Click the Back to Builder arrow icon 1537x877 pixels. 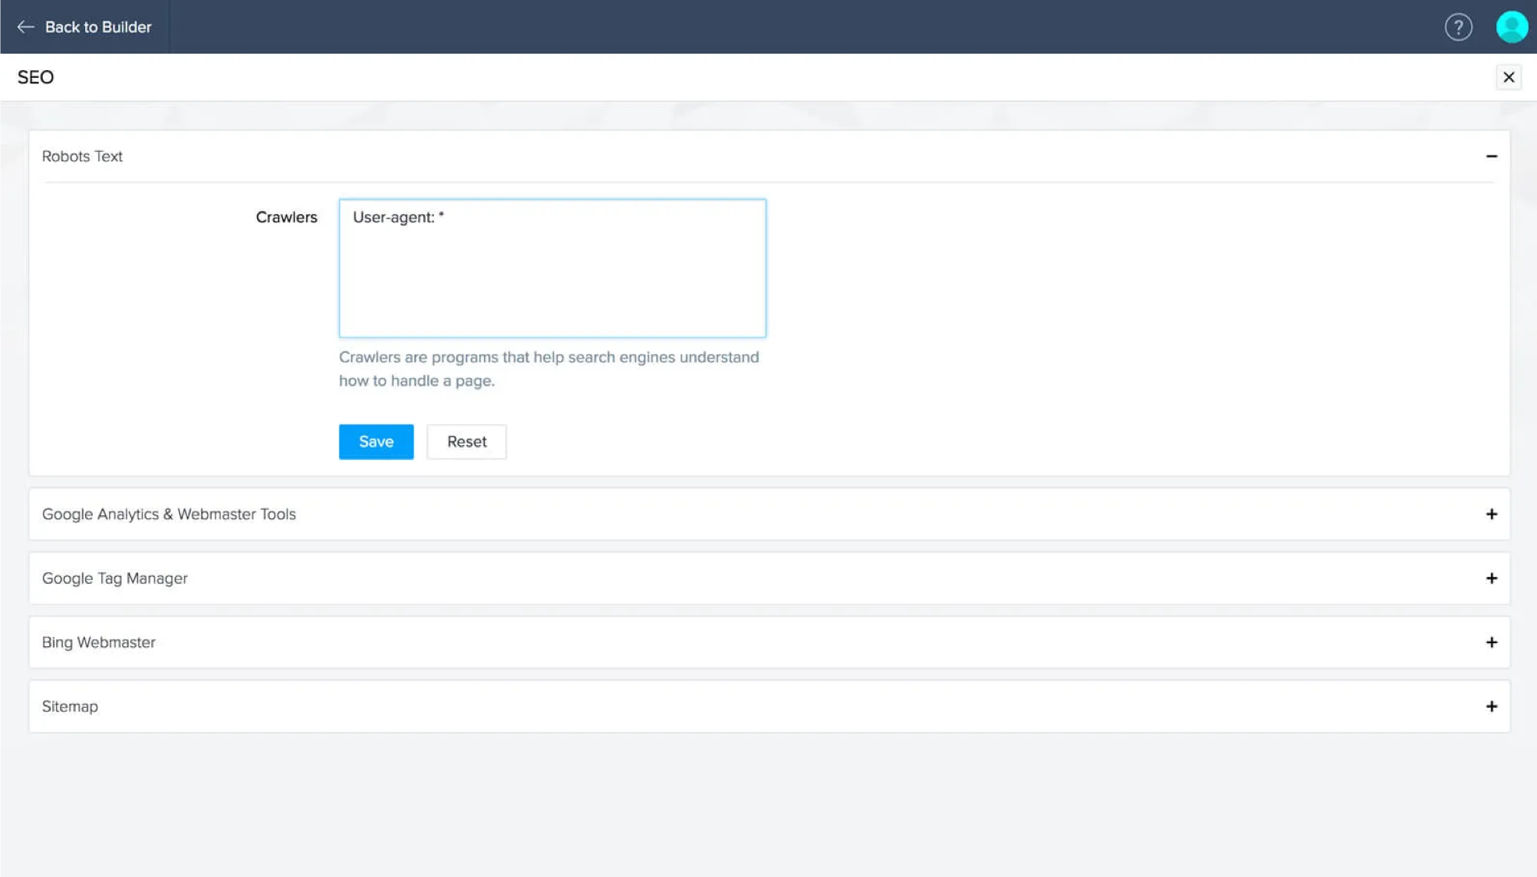pyautogui.click(x=26, y=27)
